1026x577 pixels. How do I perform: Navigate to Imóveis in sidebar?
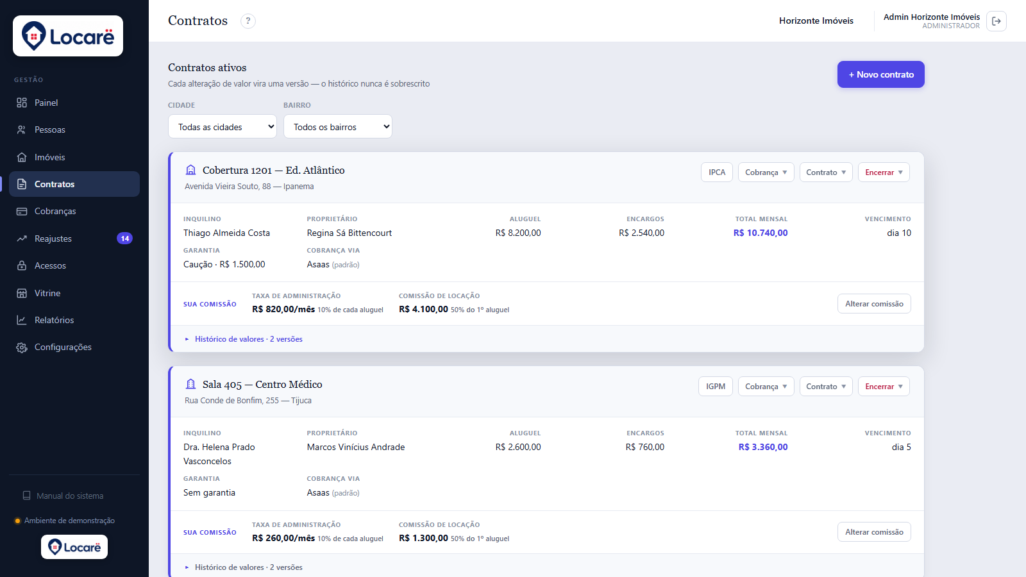(74, 157)
